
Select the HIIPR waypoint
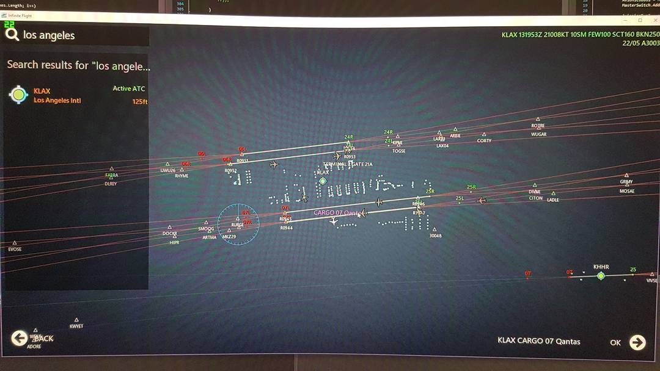174,239
